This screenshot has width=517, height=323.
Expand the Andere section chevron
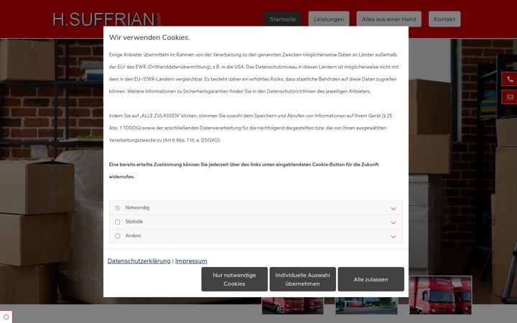(393, 237)
